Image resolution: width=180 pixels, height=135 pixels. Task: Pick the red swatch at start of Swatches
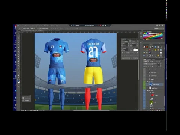tap(144, 33)
